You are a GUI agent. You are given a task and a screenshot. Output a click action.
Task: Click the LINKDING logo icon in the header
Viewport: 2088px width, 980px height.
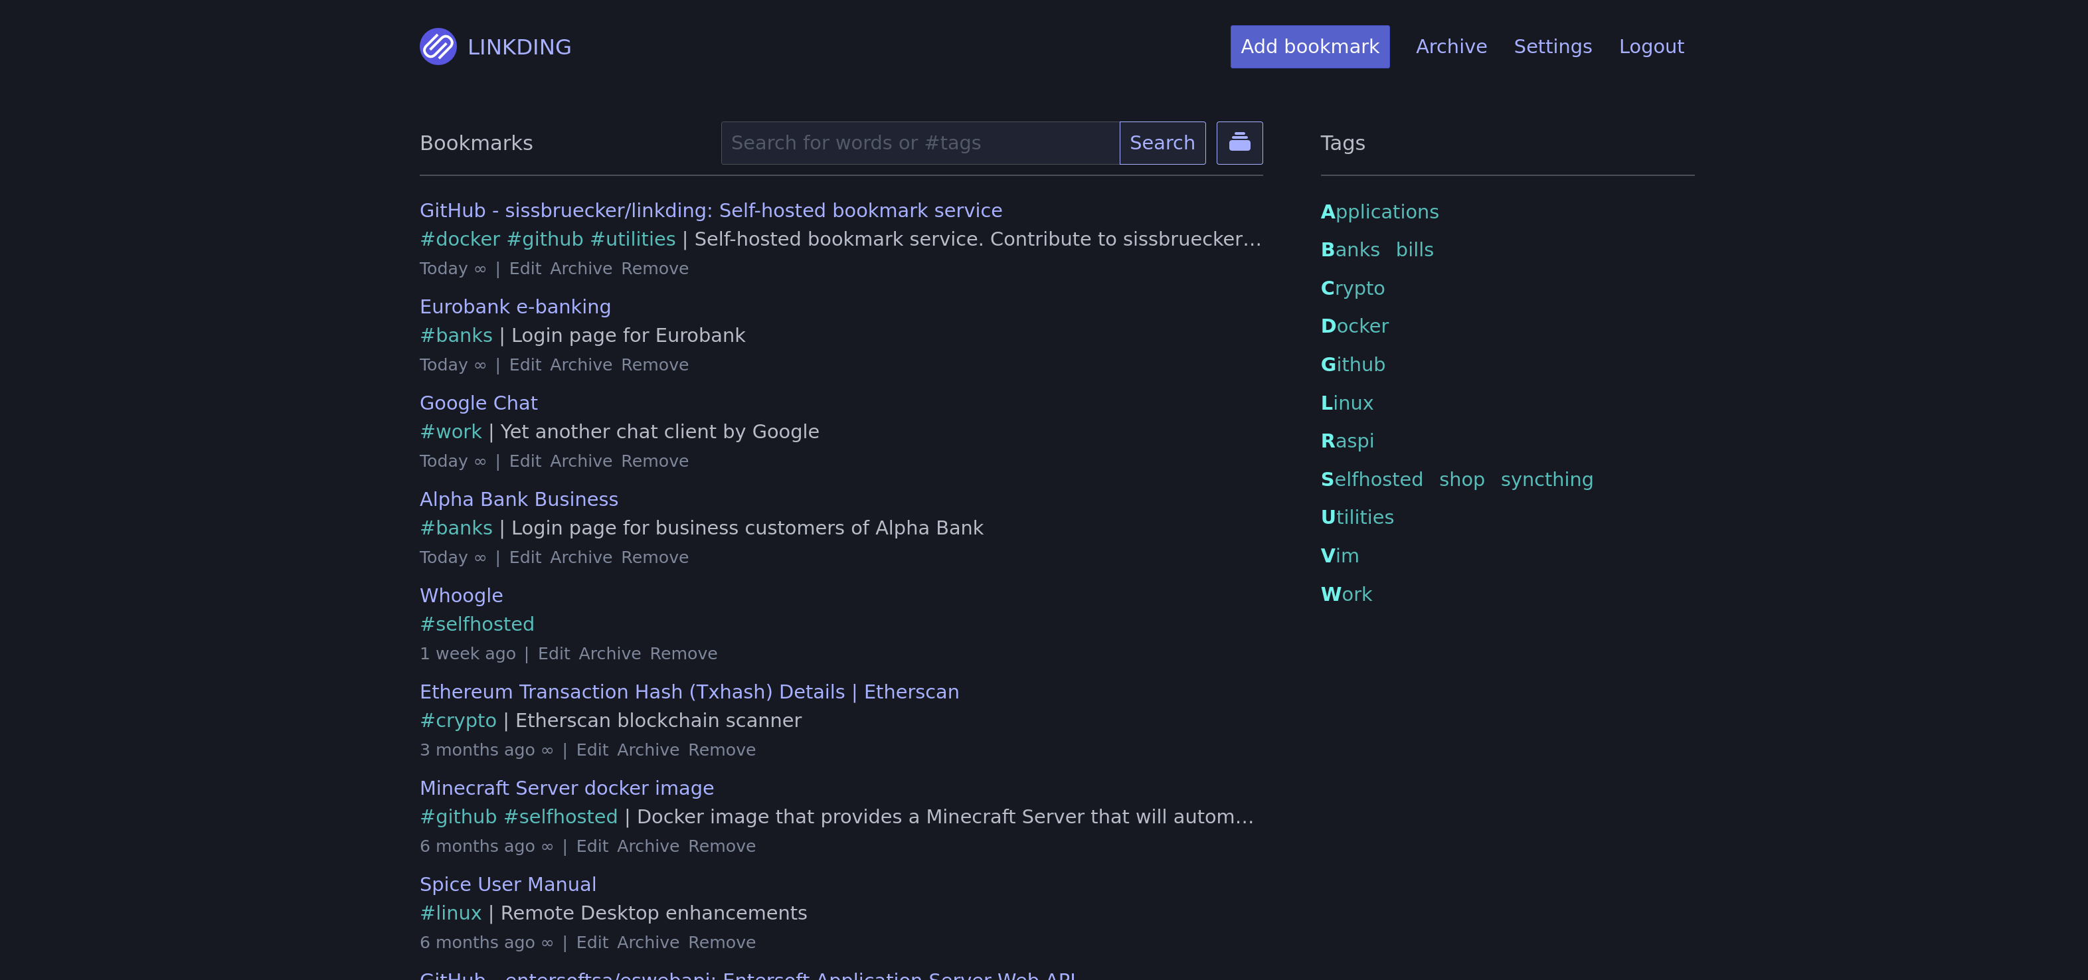pyautogui.click(x=438, y=47)
